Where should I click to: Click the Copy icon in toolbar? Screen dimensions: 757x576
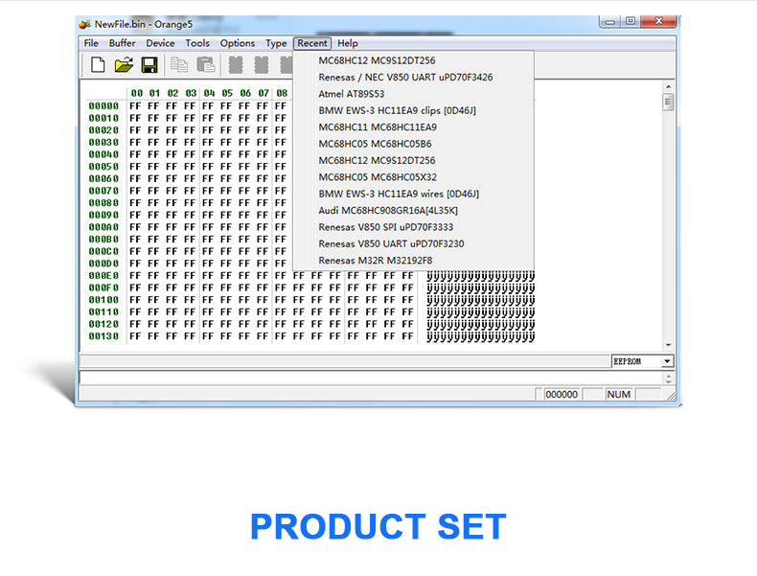point(179,65)
